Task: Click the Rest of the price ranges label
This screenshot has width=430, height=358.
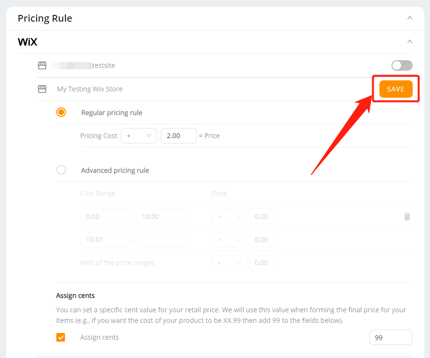Action: point(117,263)
